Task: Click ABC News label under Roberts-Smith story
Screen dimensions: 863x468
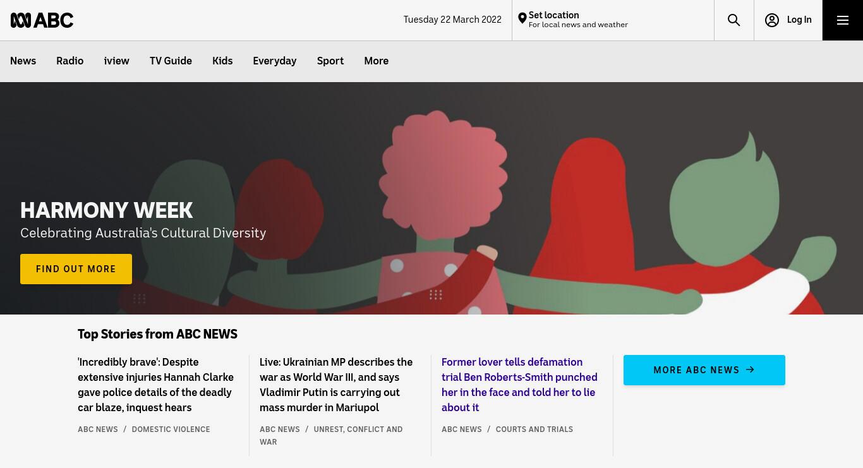Action: [462, 429]
